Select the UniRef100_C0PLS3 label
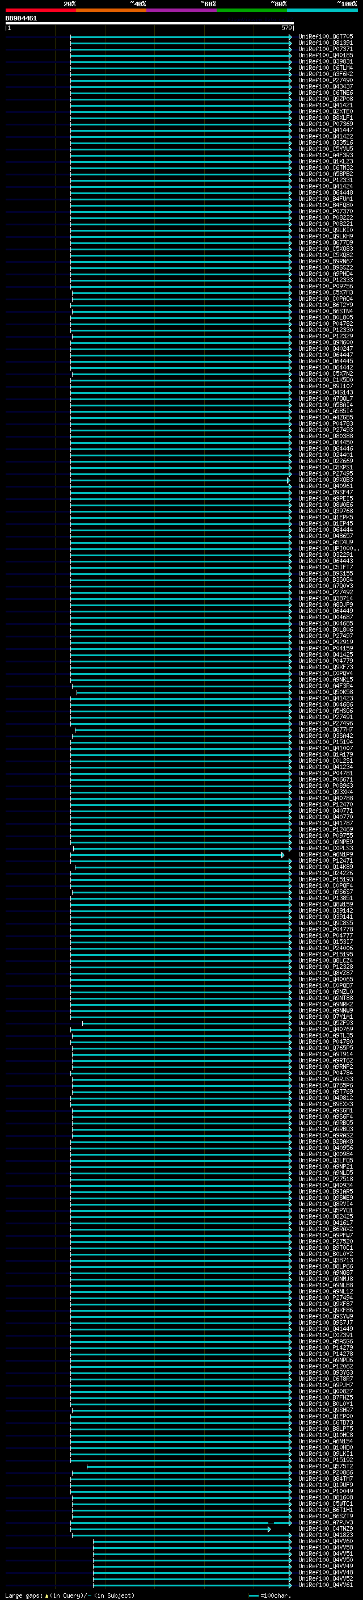The image size is (363, 1600). [326, 849]
